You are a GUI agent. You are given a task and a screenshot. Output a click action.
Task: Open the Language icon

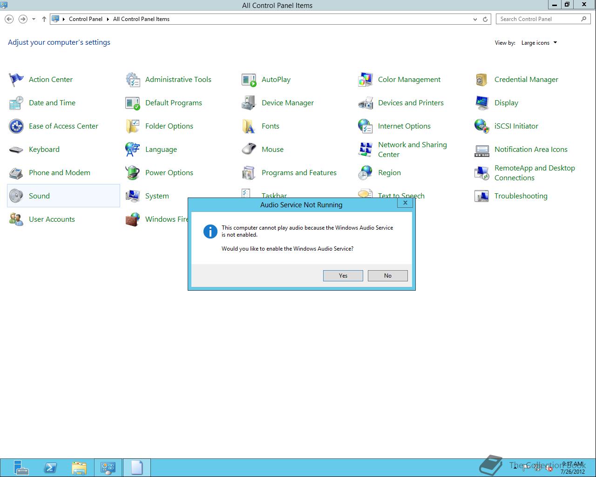pos(133,150)
